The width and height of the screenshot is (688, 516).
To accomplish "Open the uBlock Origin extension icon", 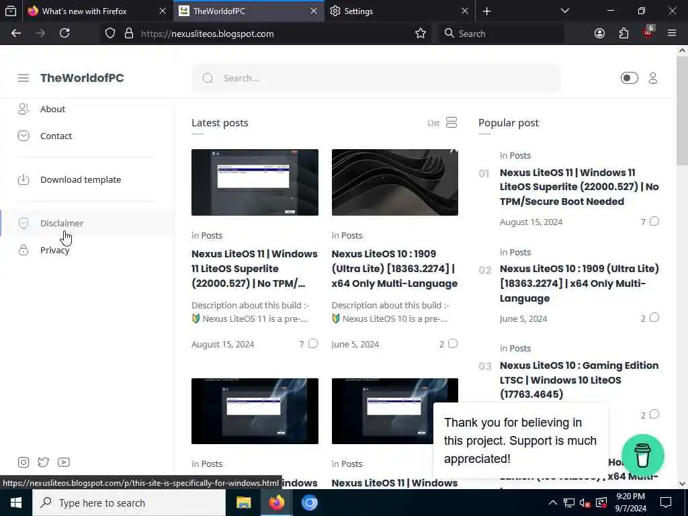I will (648, 32).
